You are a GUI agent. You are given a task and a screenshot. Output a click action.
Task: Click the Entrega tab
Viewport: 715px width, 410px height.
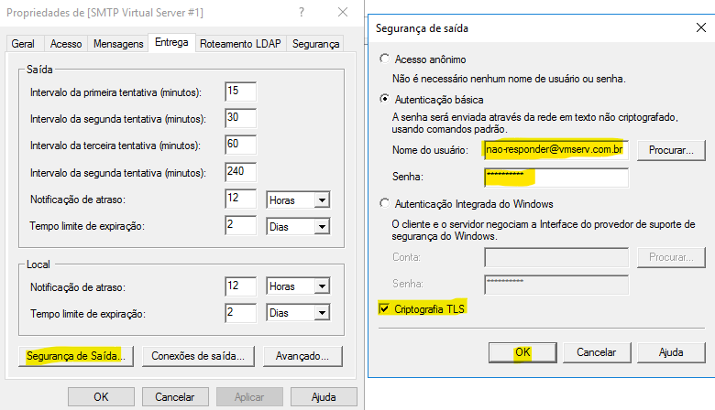[x=171, y=42]
